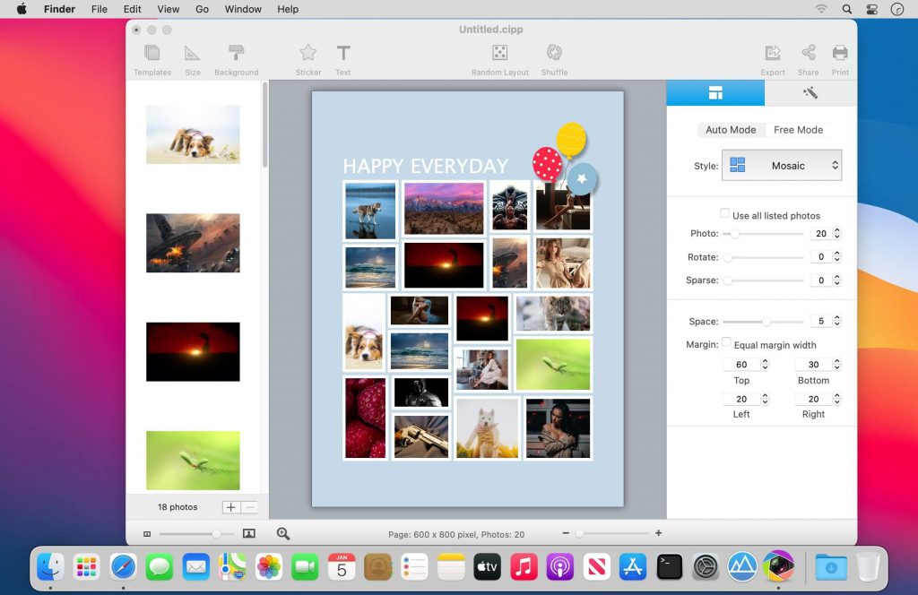
Task: Open the Style dropdown showing Mosaic
Action: click(x=782, y=166)
